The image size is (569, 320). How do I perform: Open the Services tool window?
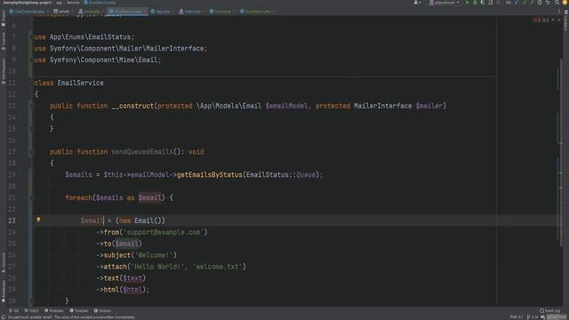[x=103, y=310]
